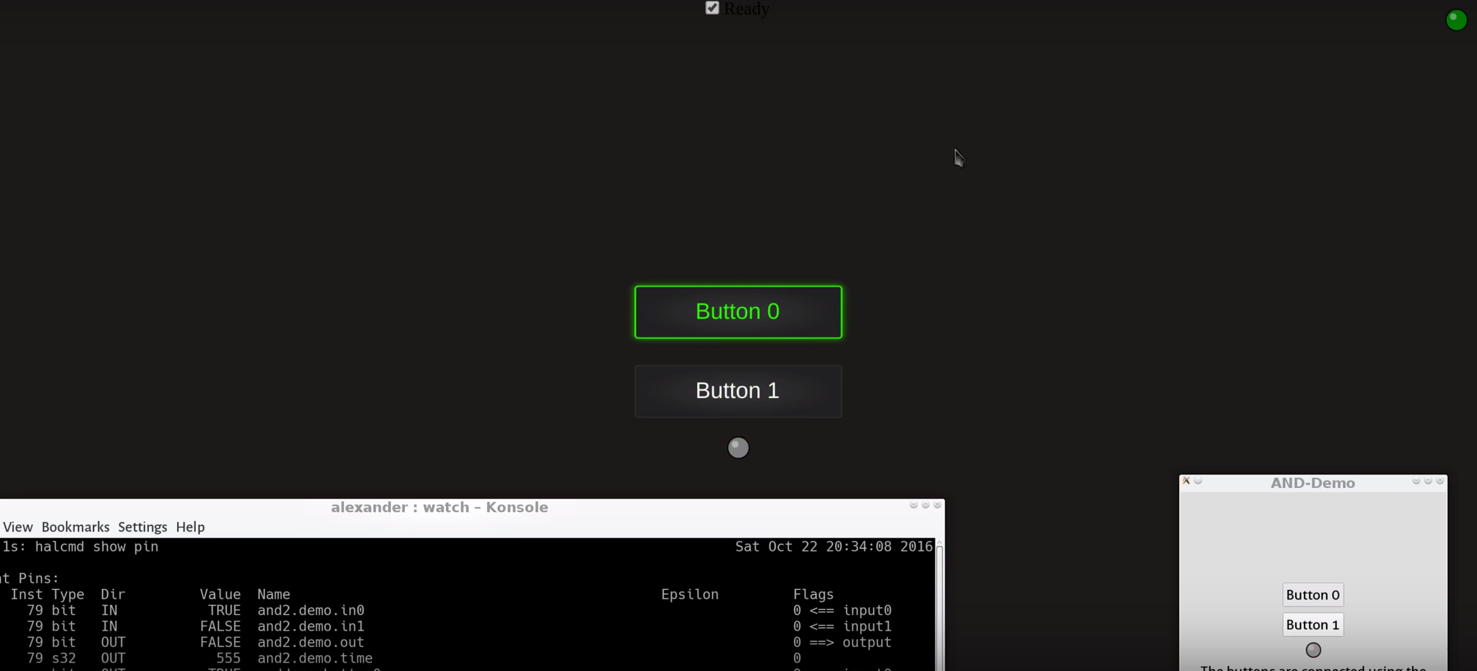
Task: Click the X11 icon in AND-Demo titlebar
Action: 1187,481
